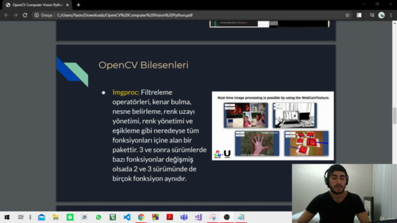Image resolution: width=397 pixels, height=223 pixels.
Task: Reload the PDF page
Action: pyautogui.click(x=25, y=15)
